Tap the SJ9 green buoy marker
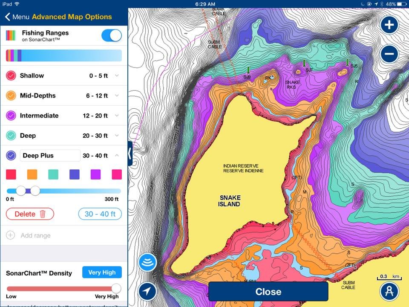Viewport: 409px width, 307px height. click(248, 70)
